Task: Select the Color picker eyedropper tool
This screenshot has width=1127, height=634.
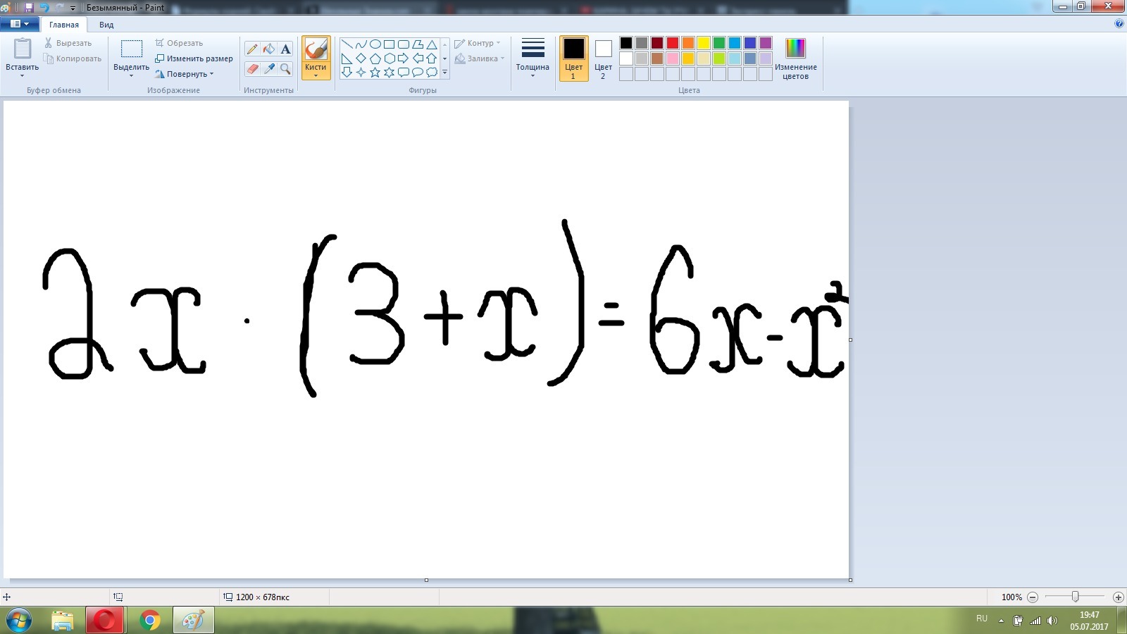Action: [x=269, y=68]
